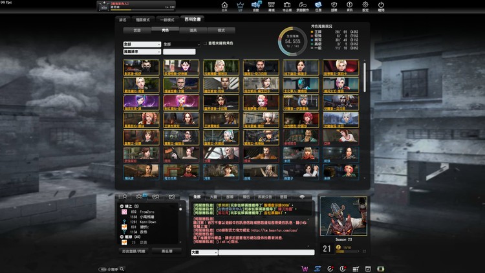Select the 模式 modes sub-tab
The height and width of the screenshot is (273, 485).
click(x=221, y=30)
